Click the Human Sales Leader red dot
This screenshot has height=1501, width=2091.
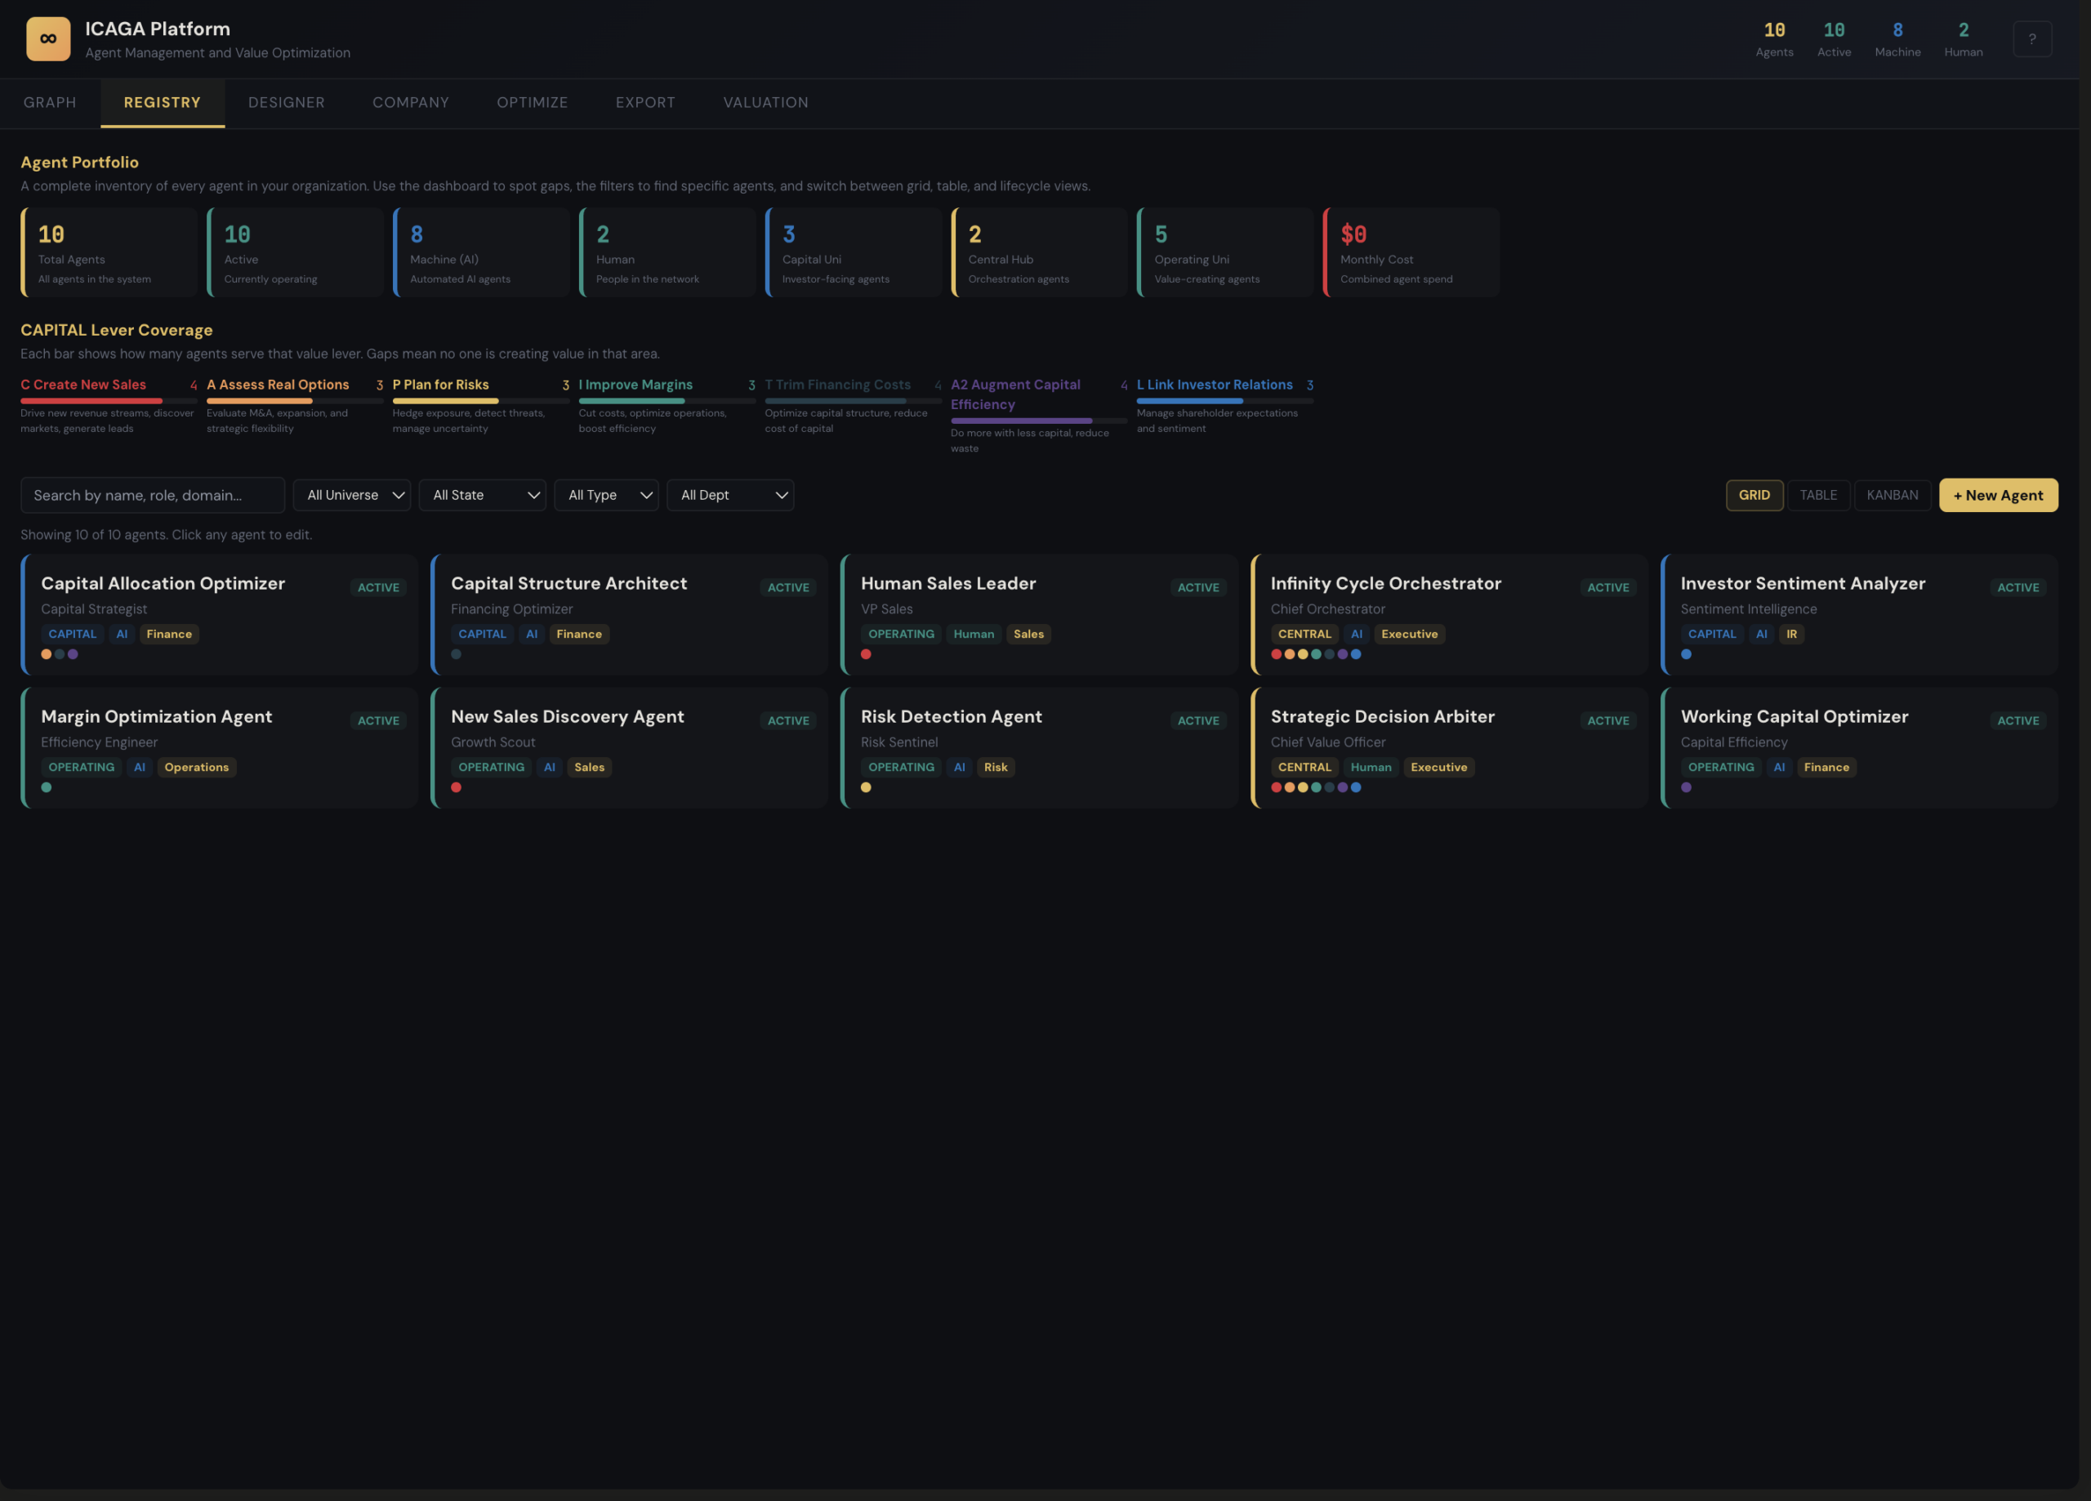[866, 655]
